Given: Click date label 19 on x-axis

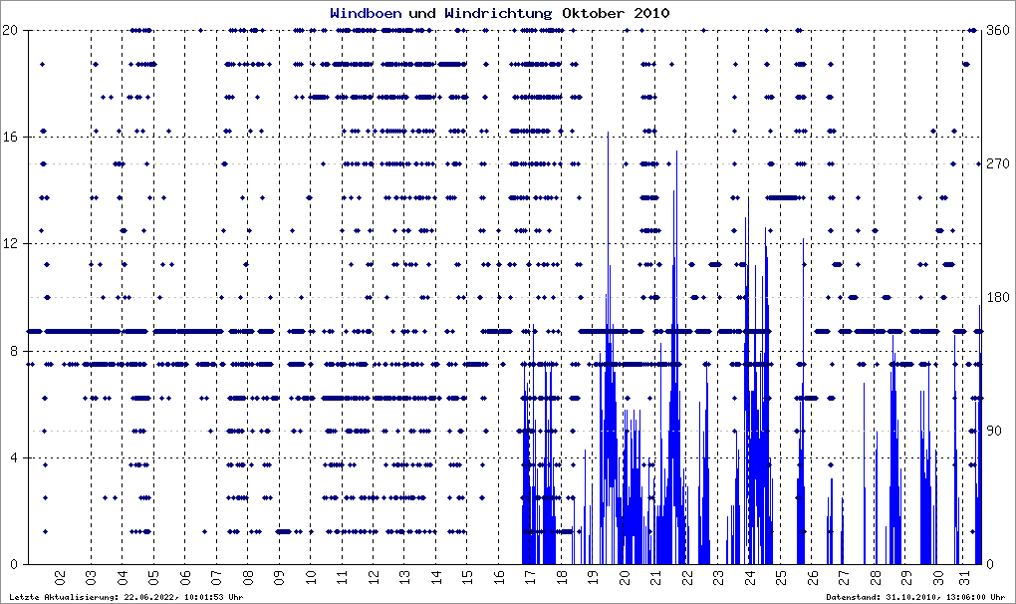Looking at the screenshot, I should pyautogui.click(x=594, y=577).
